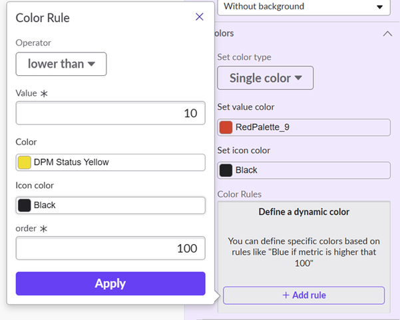Open the 'lower than' operator dropdown

click(x=61, y=64)
